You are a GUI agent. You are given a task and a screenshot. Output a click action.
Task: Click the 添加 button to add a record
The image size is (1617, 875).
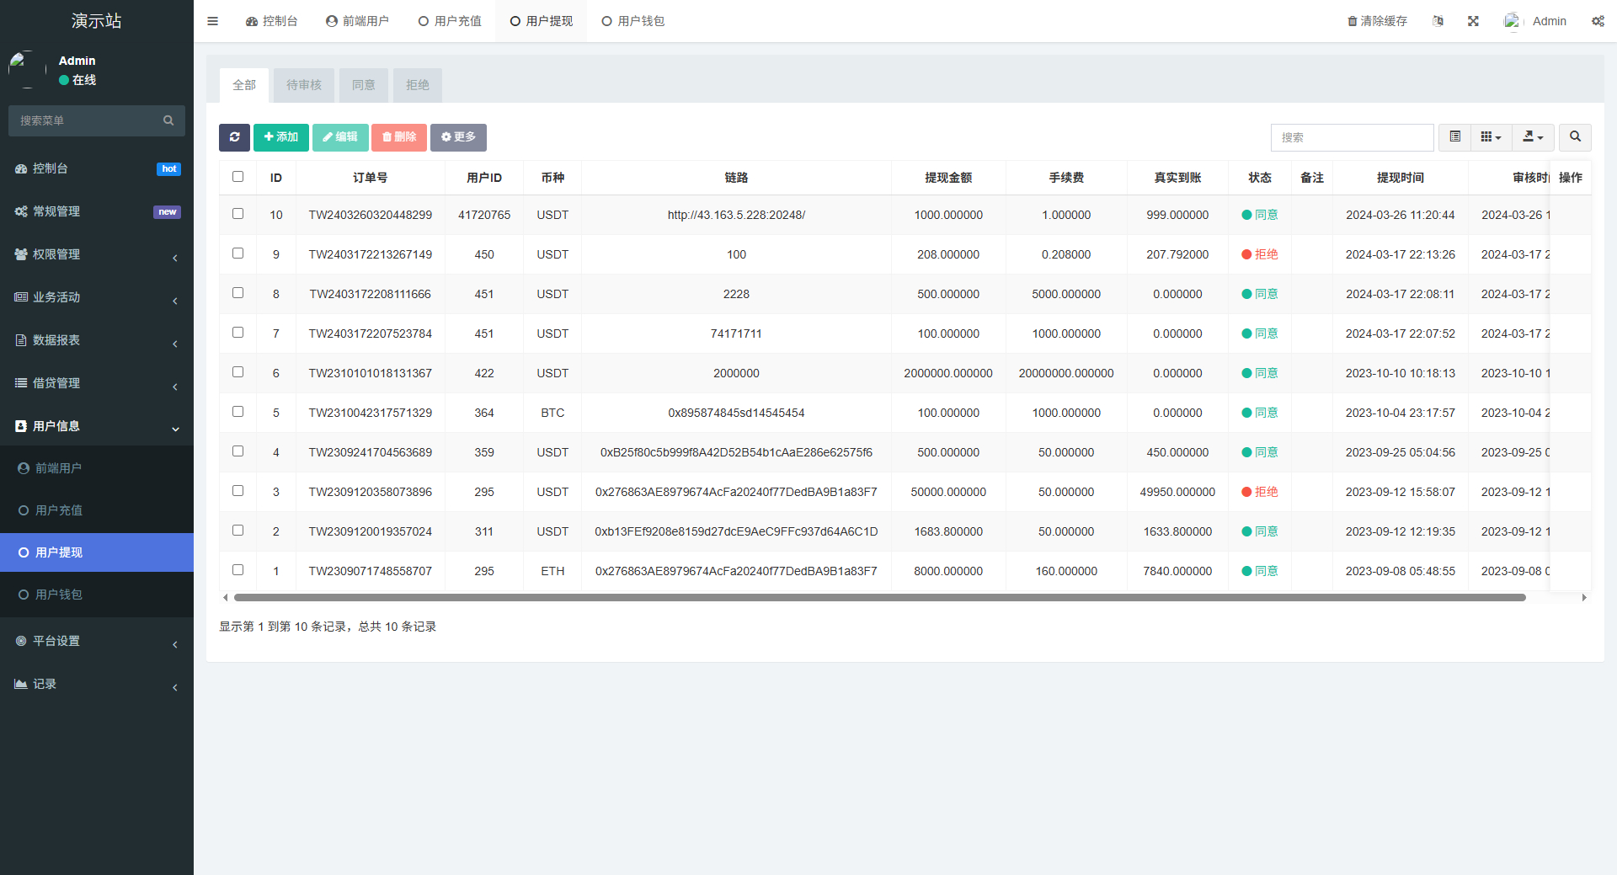[x=280, y=136]
